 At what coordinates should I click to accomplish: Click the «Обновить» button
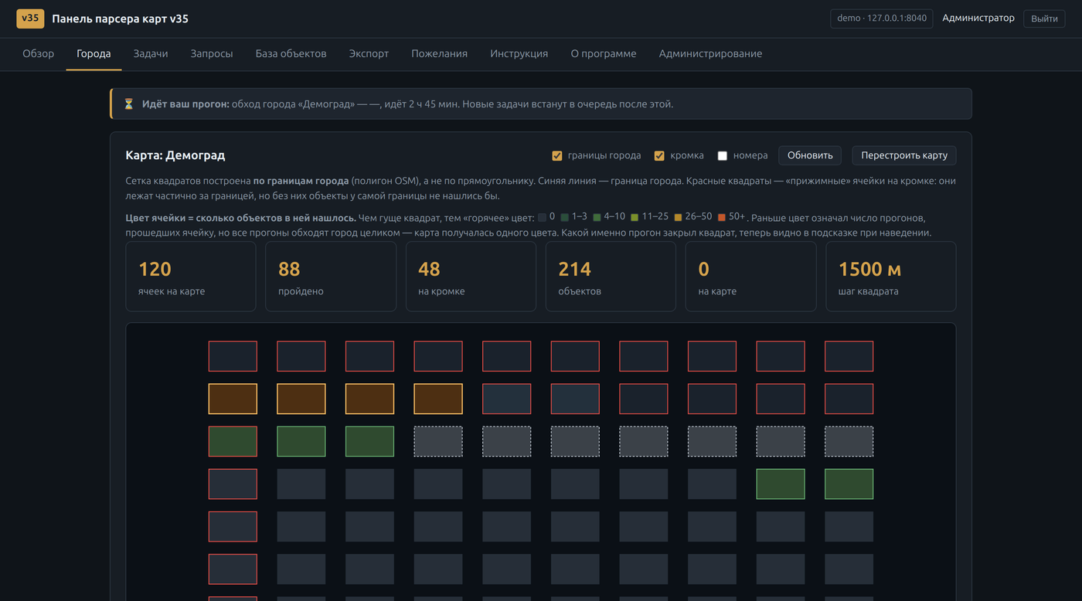click(810, 155)
